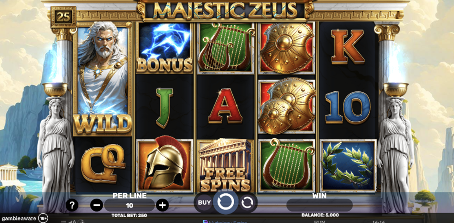454x223 pixels.
Task: Click the empty WIN display bar
Action: click(x=319, y=205)
